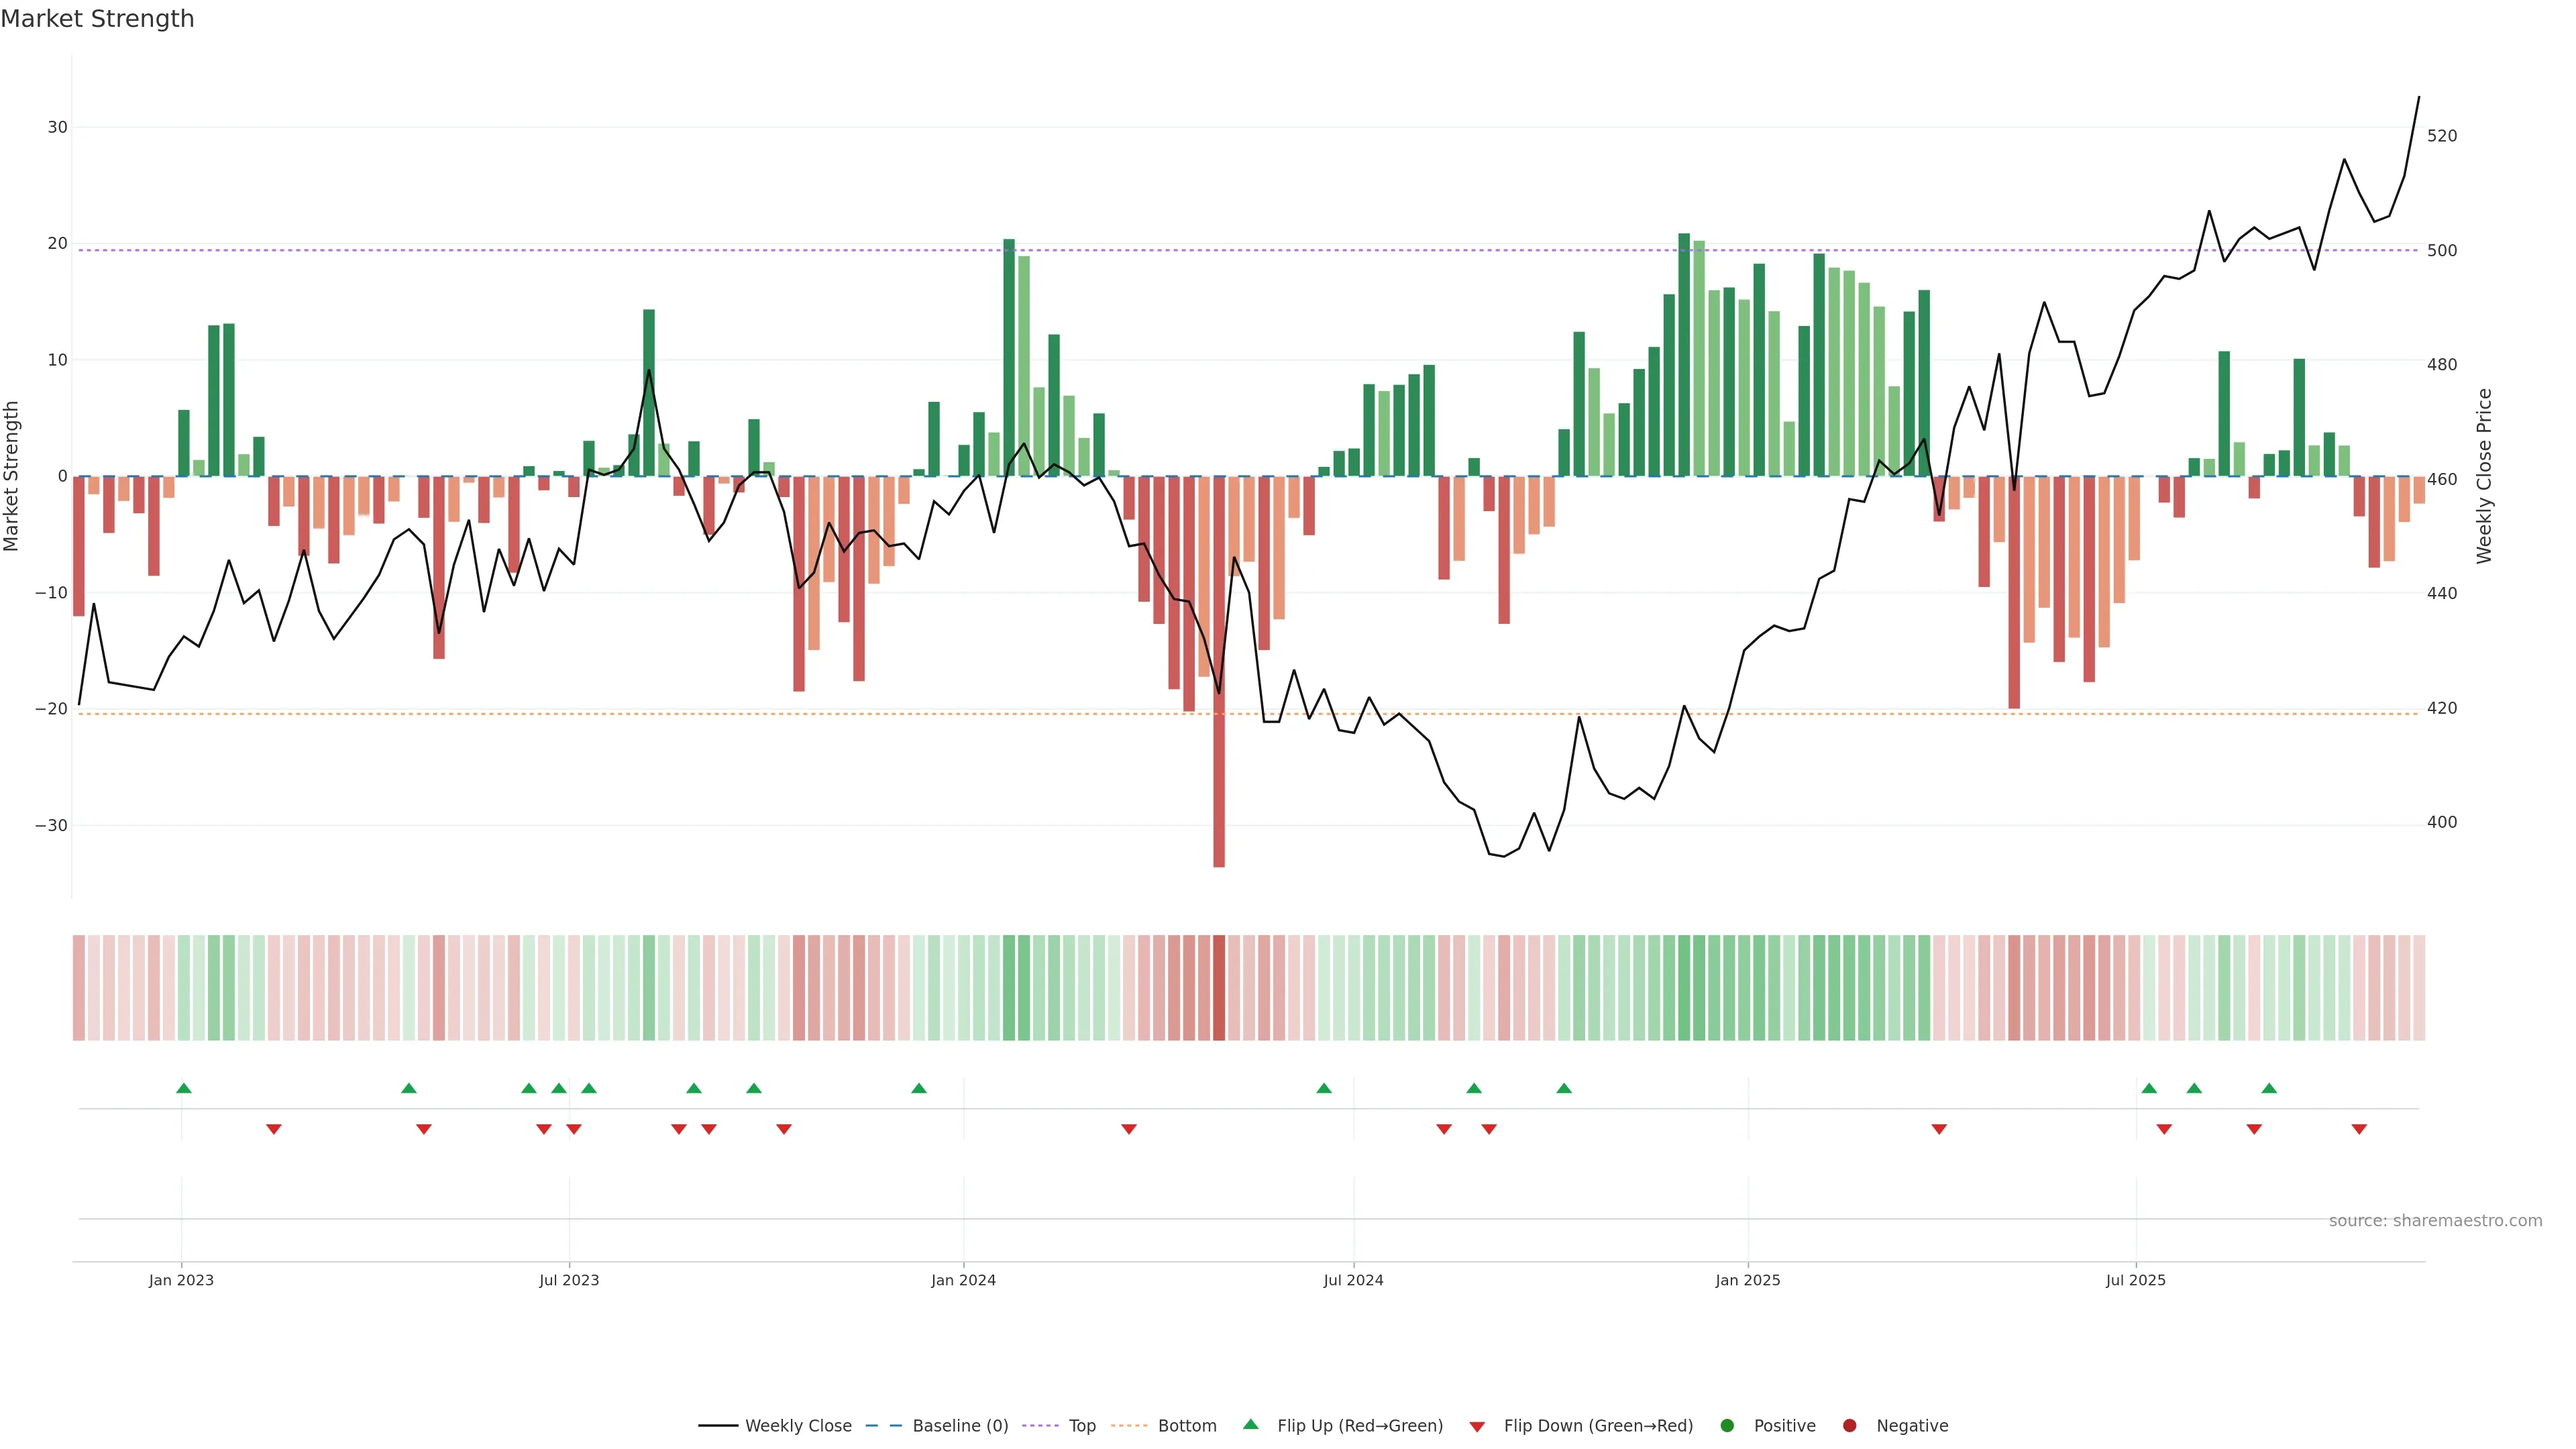The image size is (2576, 1449).
Task: Click the red Negative legend dot
Action: 1849,1425
